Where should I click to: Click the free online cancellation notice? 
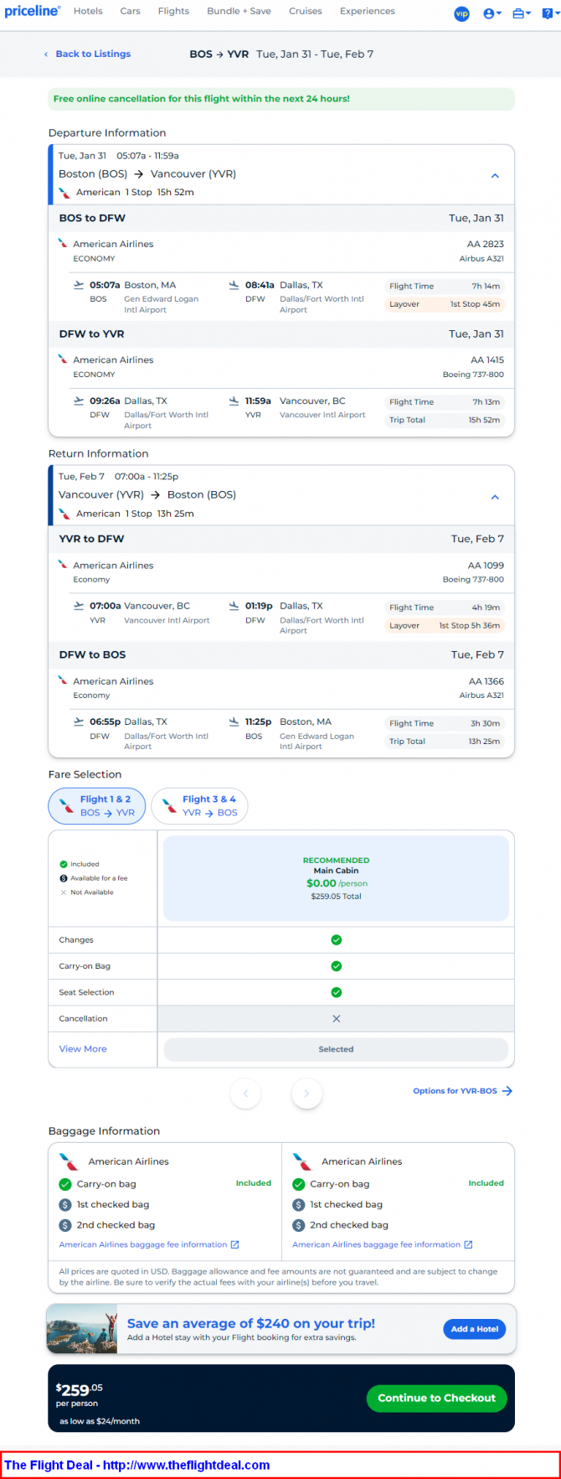(281, 99)
